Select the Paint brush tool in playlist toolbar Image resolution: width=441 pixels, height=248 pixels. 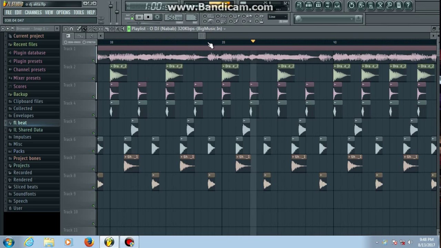84,29
